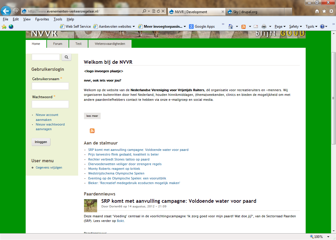Click Add to Favorites bar star icon
The width and height of the screenshot is (336, 240).
[x=4, y=27]
